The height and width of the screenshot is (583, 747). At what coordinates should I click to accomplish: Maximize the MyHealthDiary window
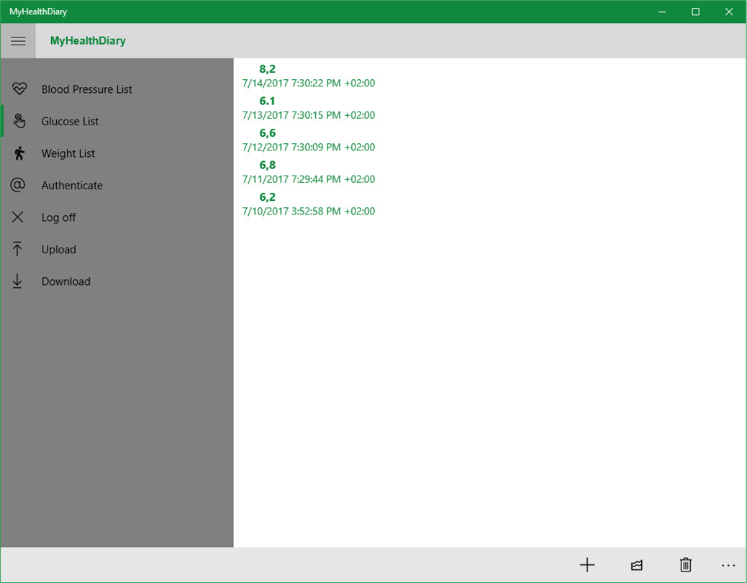click(696, 12)
